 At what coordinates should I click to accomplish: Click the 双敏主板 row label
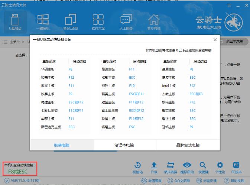108,78
